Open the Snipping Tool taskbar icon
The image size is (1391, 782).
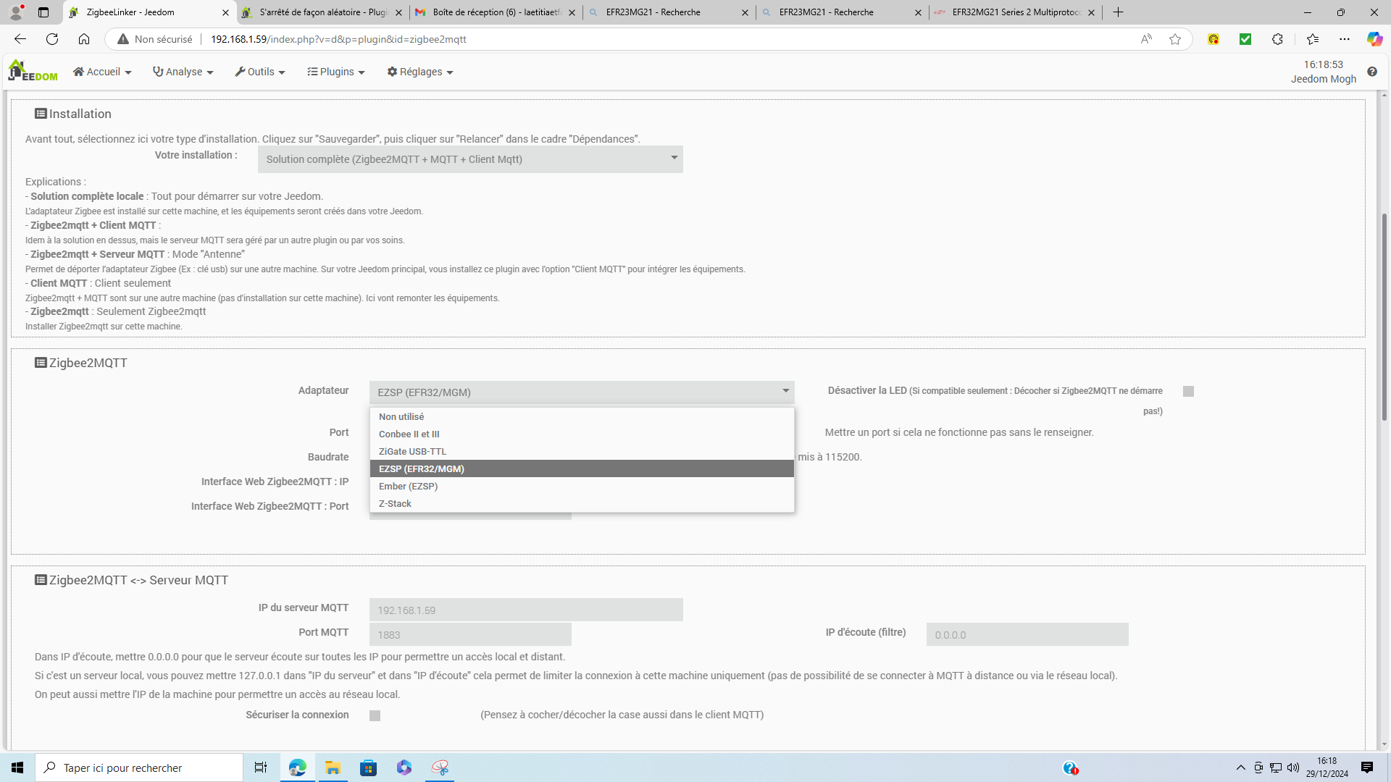pos(440,768)
